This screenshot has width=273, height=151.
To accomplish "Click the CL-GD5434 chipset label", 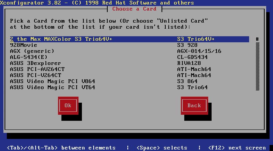I will [x=192, y=57].
